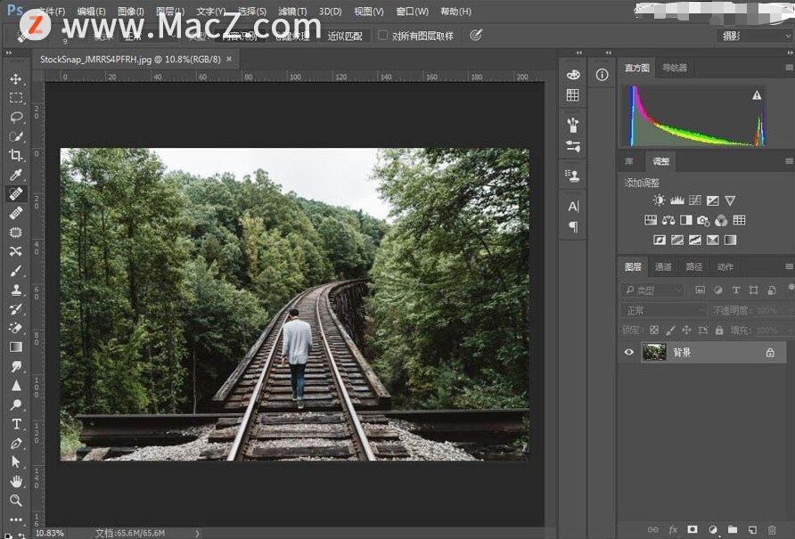The width and height of the screenshot is (795, 539).
Task: Select the Move tool
Action: [x=16, y=78]
